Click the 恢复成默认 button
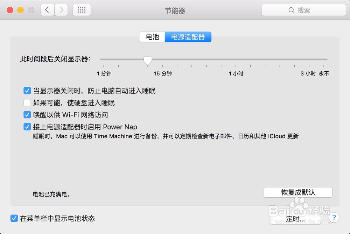This screenshot has height=234, width=350. point(298,192)
